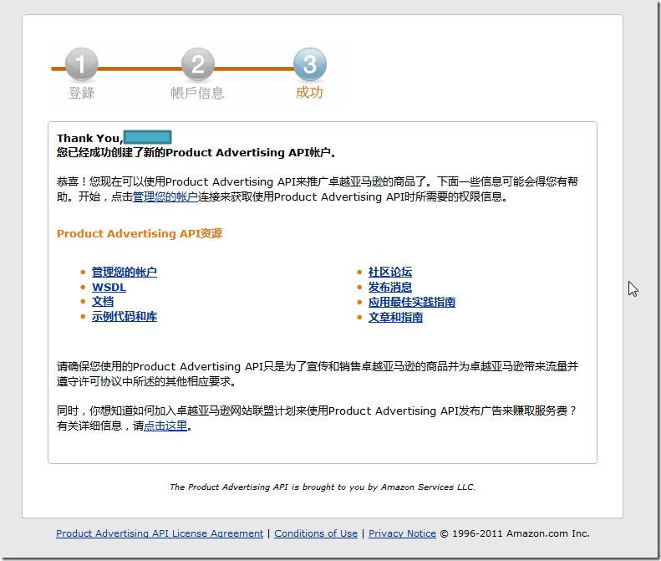Open Privacy Notice link
The height and width of the screenshot is (561, 661).
[x=402, y=533]
